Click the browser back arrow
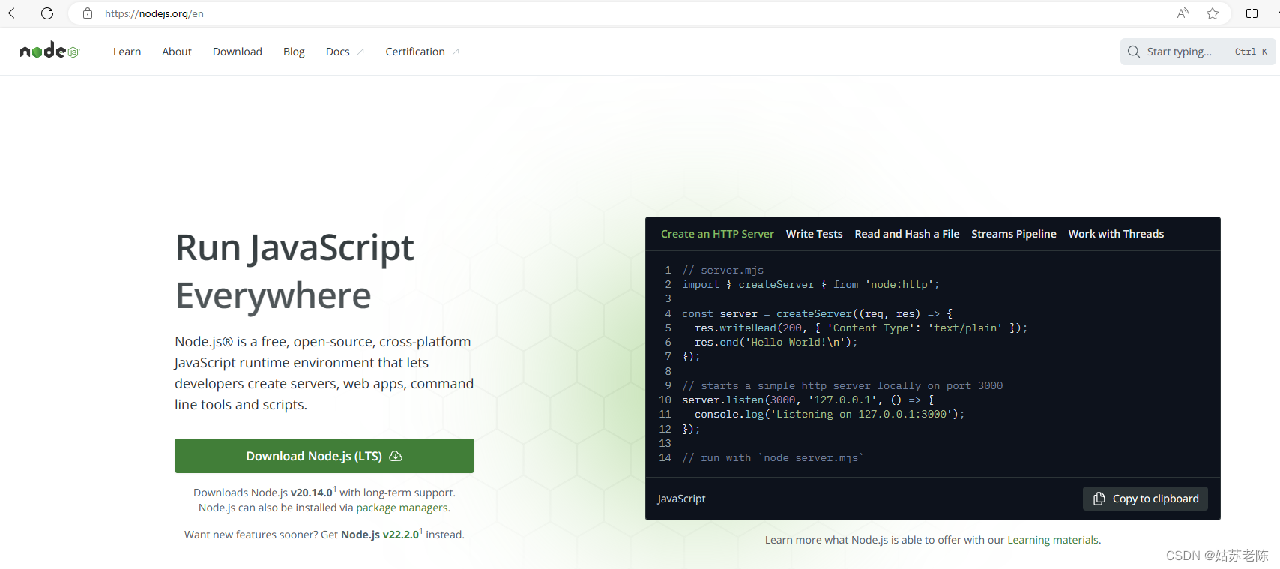 point(14,13)
